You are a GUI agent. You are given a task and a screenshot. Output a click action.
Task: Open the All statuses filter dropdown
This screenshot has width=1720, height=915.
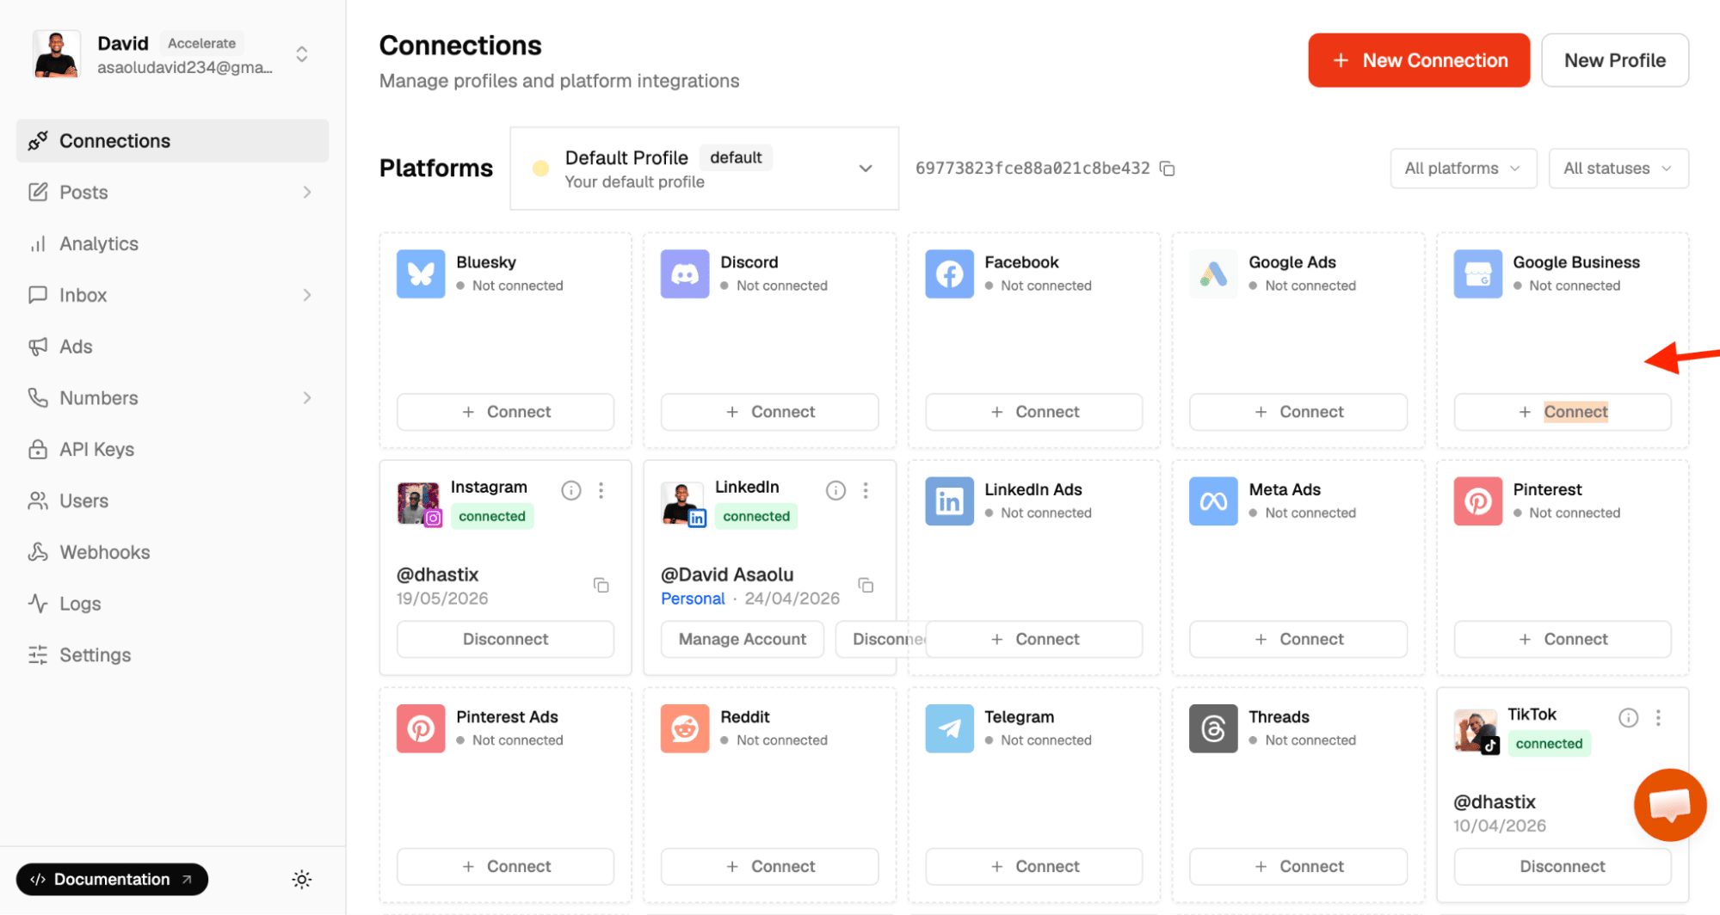[x=1618, y=169]
